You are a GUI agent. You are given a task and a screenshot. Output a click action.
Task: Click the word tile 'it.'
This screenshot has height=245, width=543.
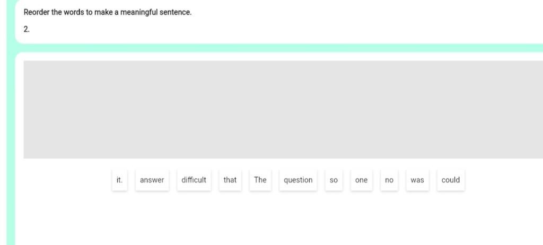pos(119,180)
